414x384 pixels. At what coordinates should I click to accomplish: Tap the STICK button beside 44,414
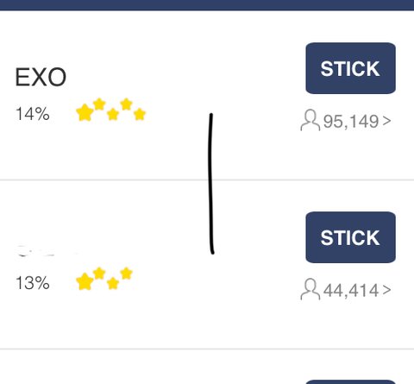350,237
